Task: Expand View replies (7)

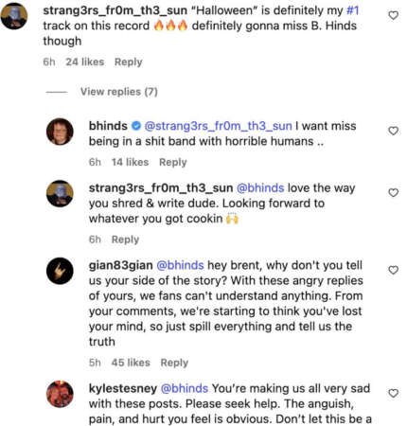Action: pos(119,92)
